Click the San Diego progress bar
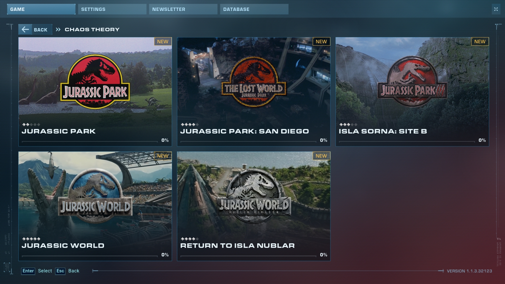505x284 pixels. tap(248, 142)
